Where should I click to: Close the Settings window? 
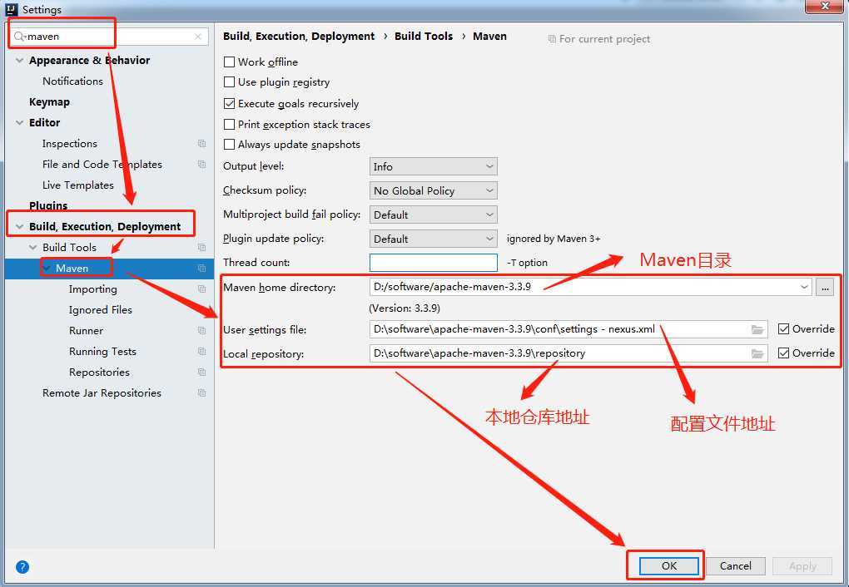point(826,6)
